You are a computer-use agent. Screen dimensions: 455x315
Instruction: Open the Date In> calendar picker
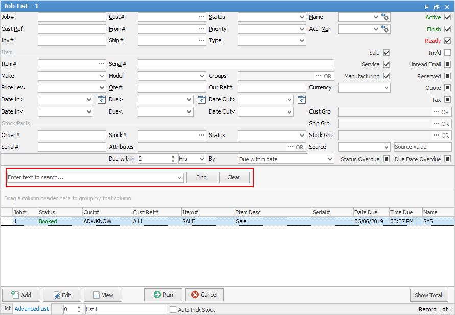(101, 100)
